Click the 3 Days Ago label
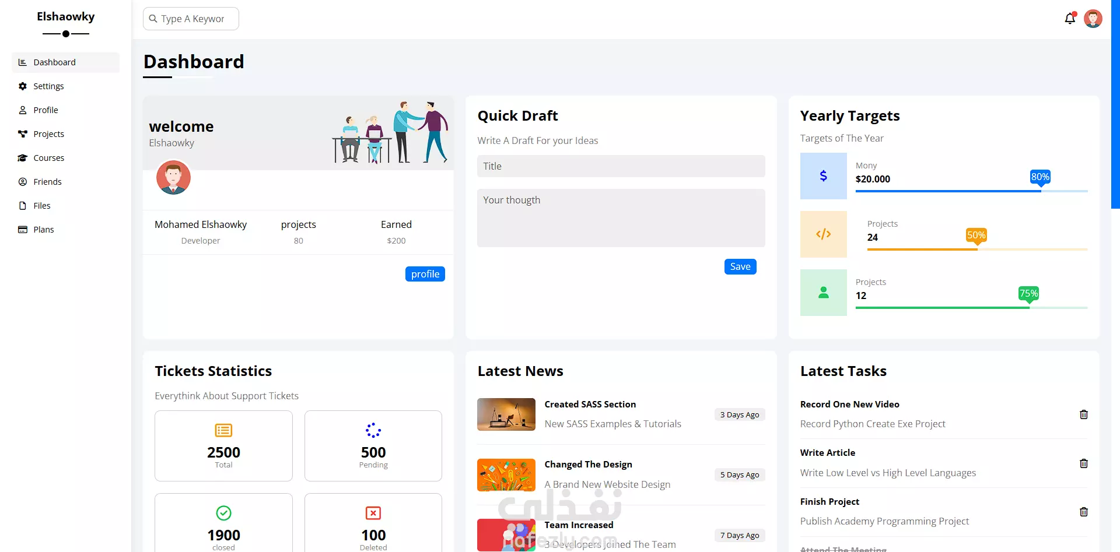Viewport: 1120px width, 552px height. 740,414
